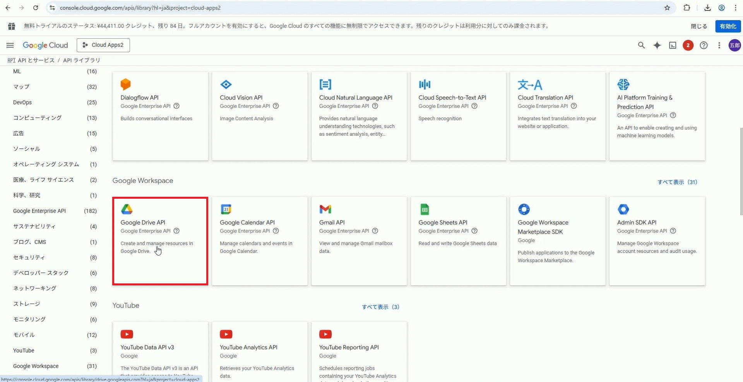Dismiss the trial banner with 閉じる
The height and width of the screenshot is (382, 743).
(x=699, y=26)
